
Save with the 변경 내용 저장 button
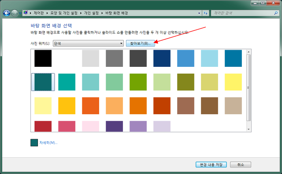211,165
